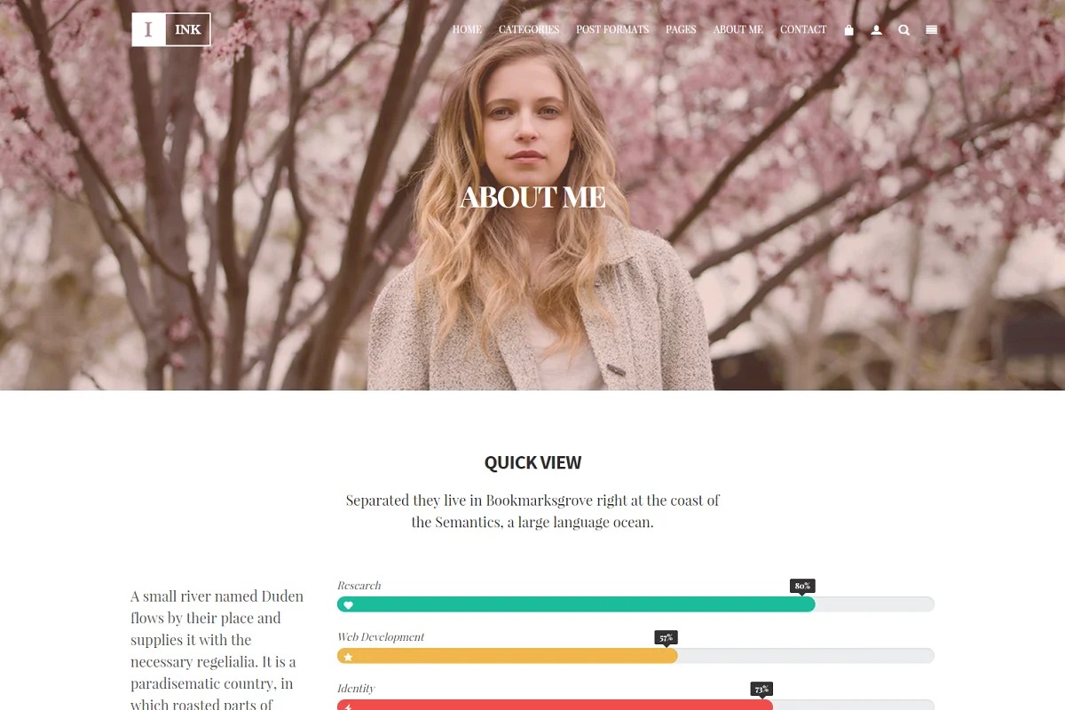Click the 73% Identity marker

(x=761, y=689)
